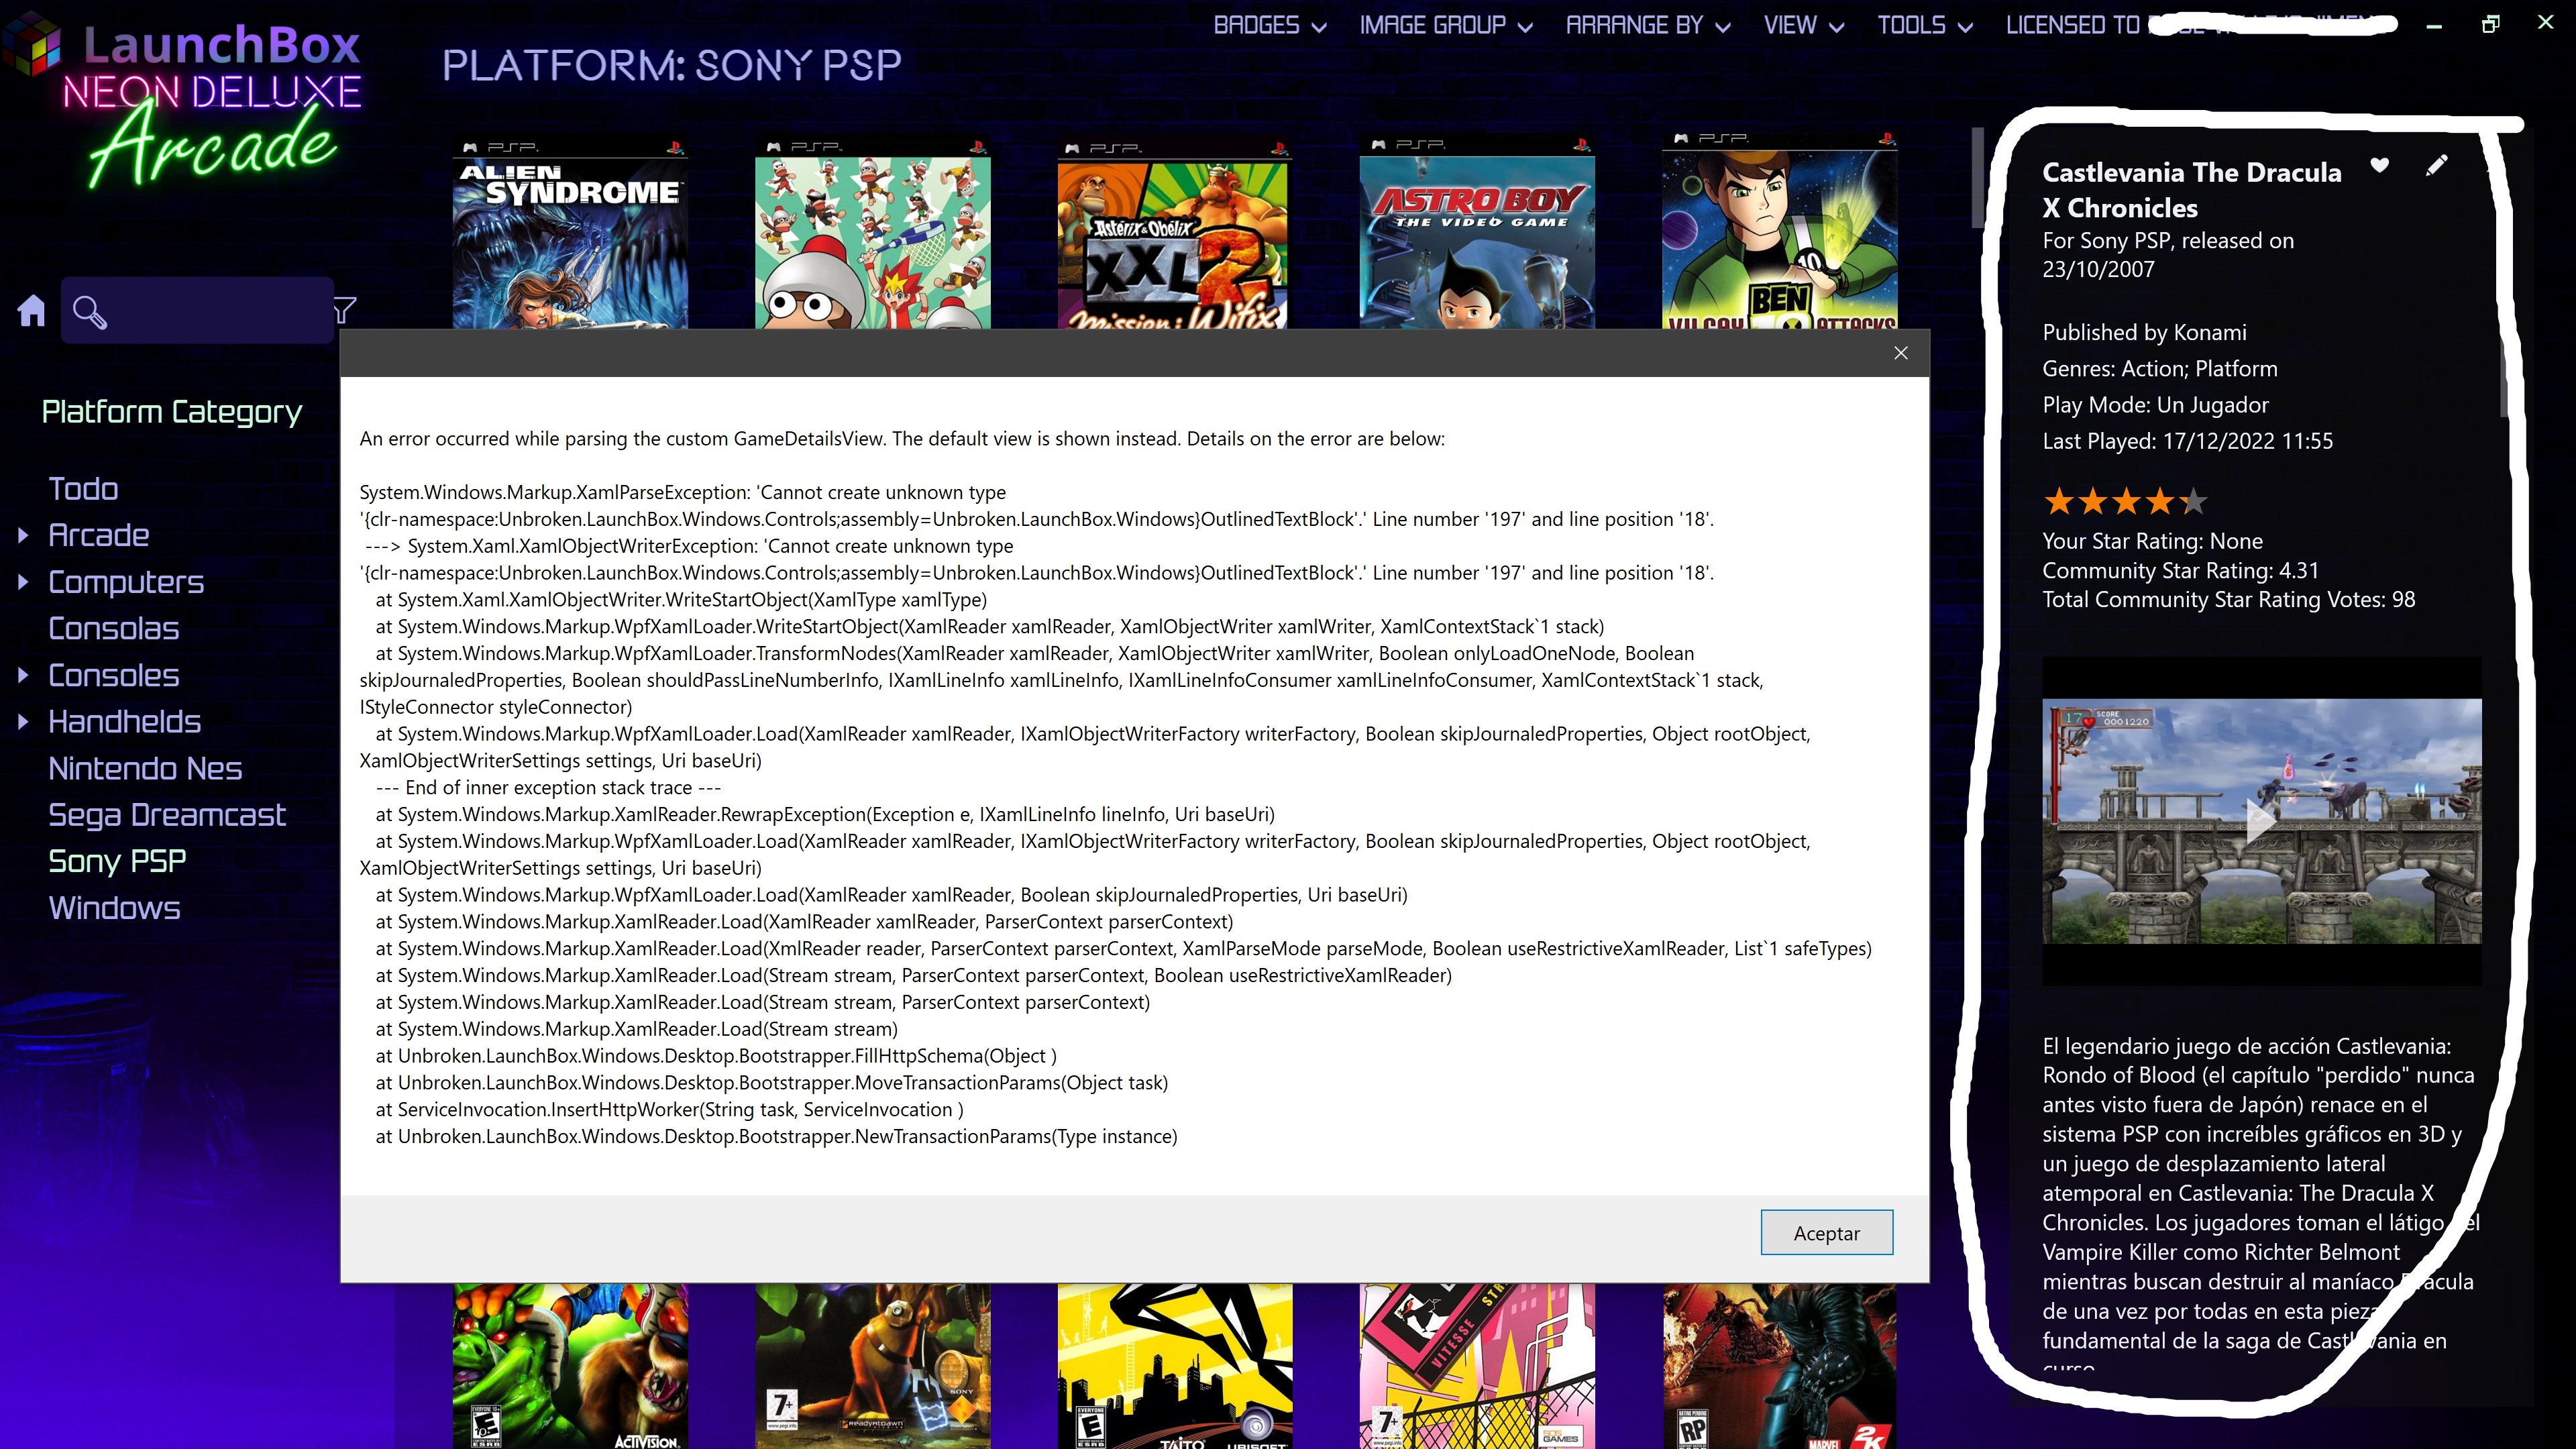Click 'Genres: Action; Platform' text
Screen dimensions: 2576x1449
[2159, 368]
